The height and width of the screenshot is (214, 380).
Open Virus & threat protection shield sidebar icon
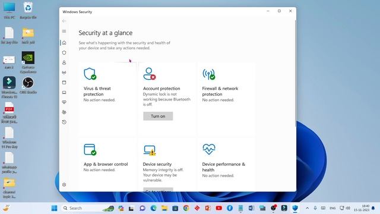[x=64, y=53]
